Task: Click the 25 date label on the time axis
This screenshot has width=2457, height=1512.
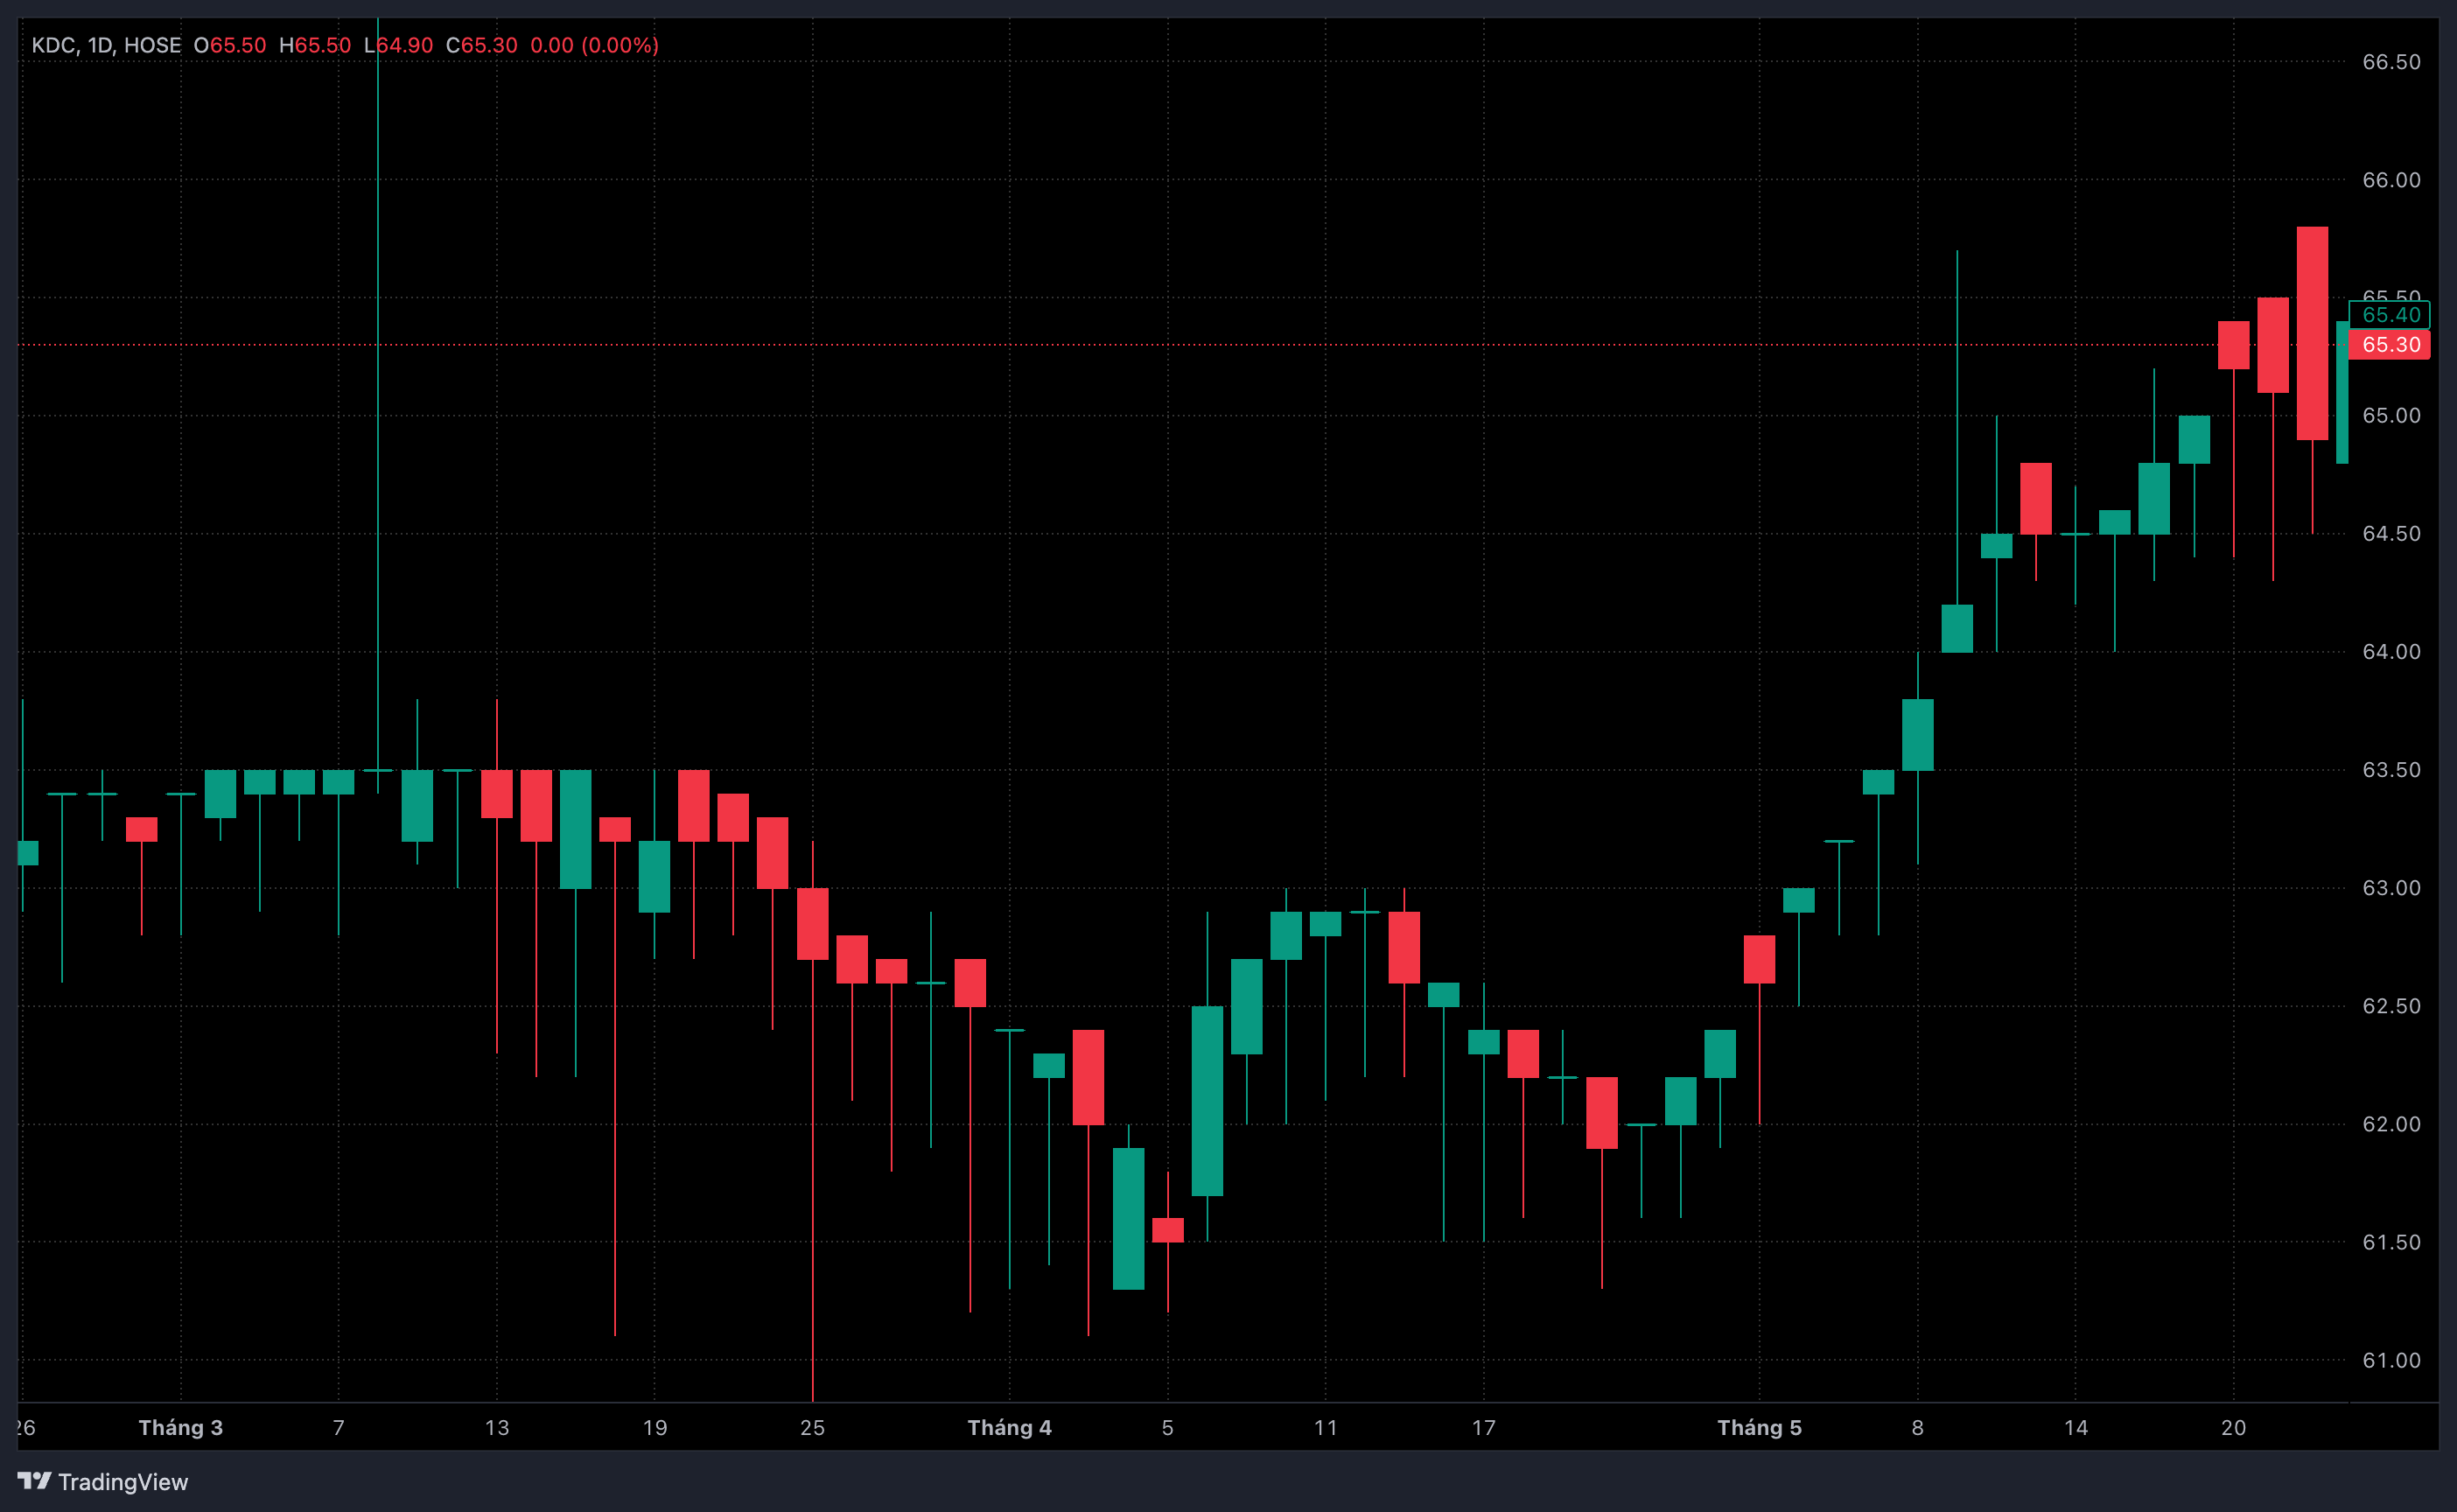Action: pos(813,1427)
